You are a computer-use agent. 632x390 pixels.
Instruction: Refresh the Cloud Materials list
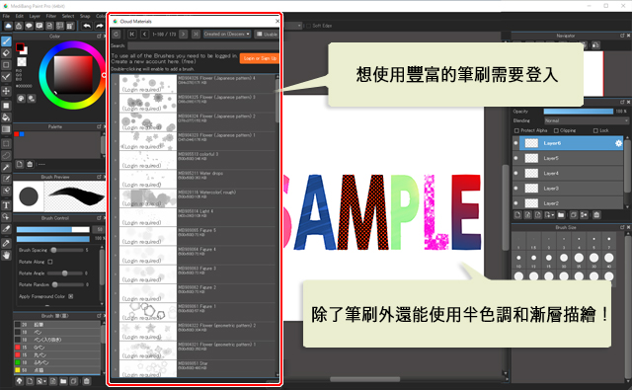click(117, 35)
